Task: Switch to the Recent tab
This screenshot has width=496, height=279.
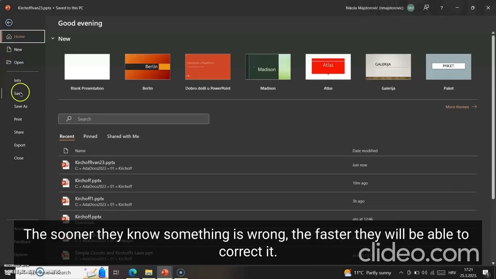Action: pyautogui.click(x=67, y=136)
